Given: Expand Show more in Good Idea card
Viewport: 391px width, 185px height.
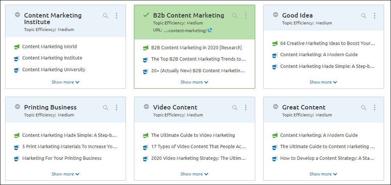Looking at the screenshot, I should tap(323, 82).
